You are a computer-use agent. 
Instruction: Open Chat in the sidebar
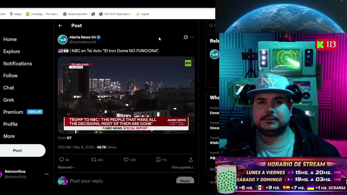click(9, 88)
